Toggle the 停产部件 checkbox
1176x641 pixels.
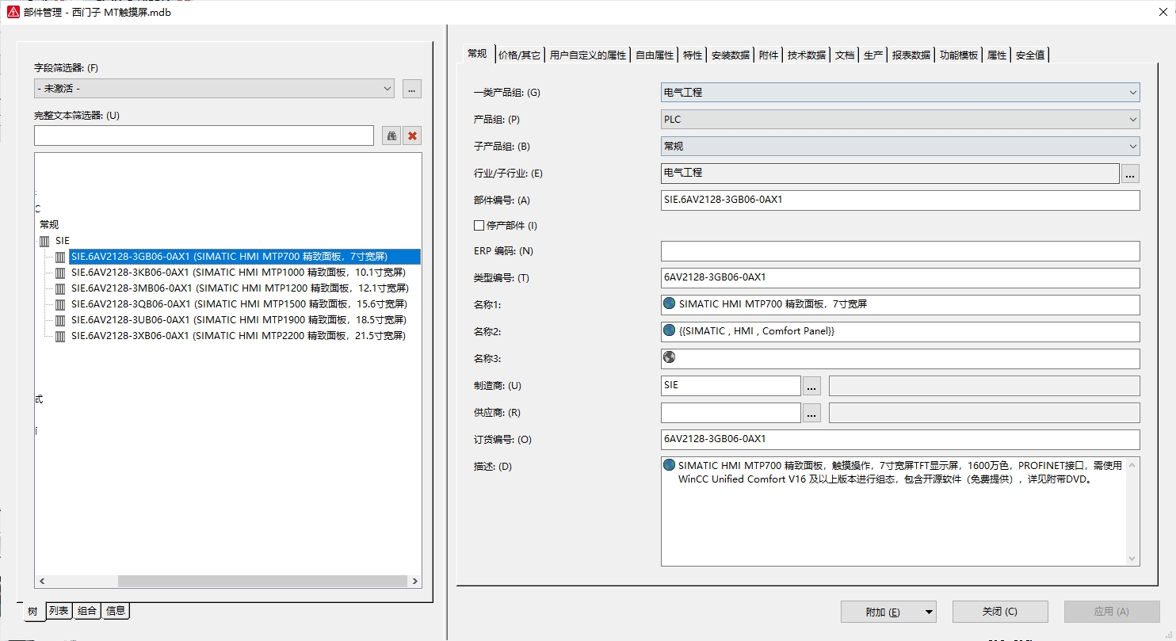click(x=479, y=226)
